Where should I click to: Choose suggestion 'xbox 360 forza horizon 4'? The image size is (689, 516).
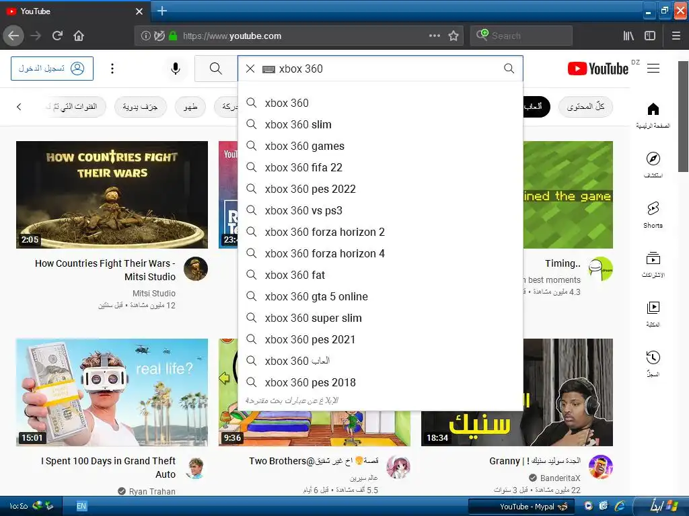tap(381, 253)
